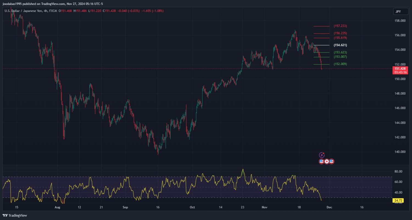This screenshot has height=220, width=412.
Task: Click the Nov label on the time axis
Action: 265,207
